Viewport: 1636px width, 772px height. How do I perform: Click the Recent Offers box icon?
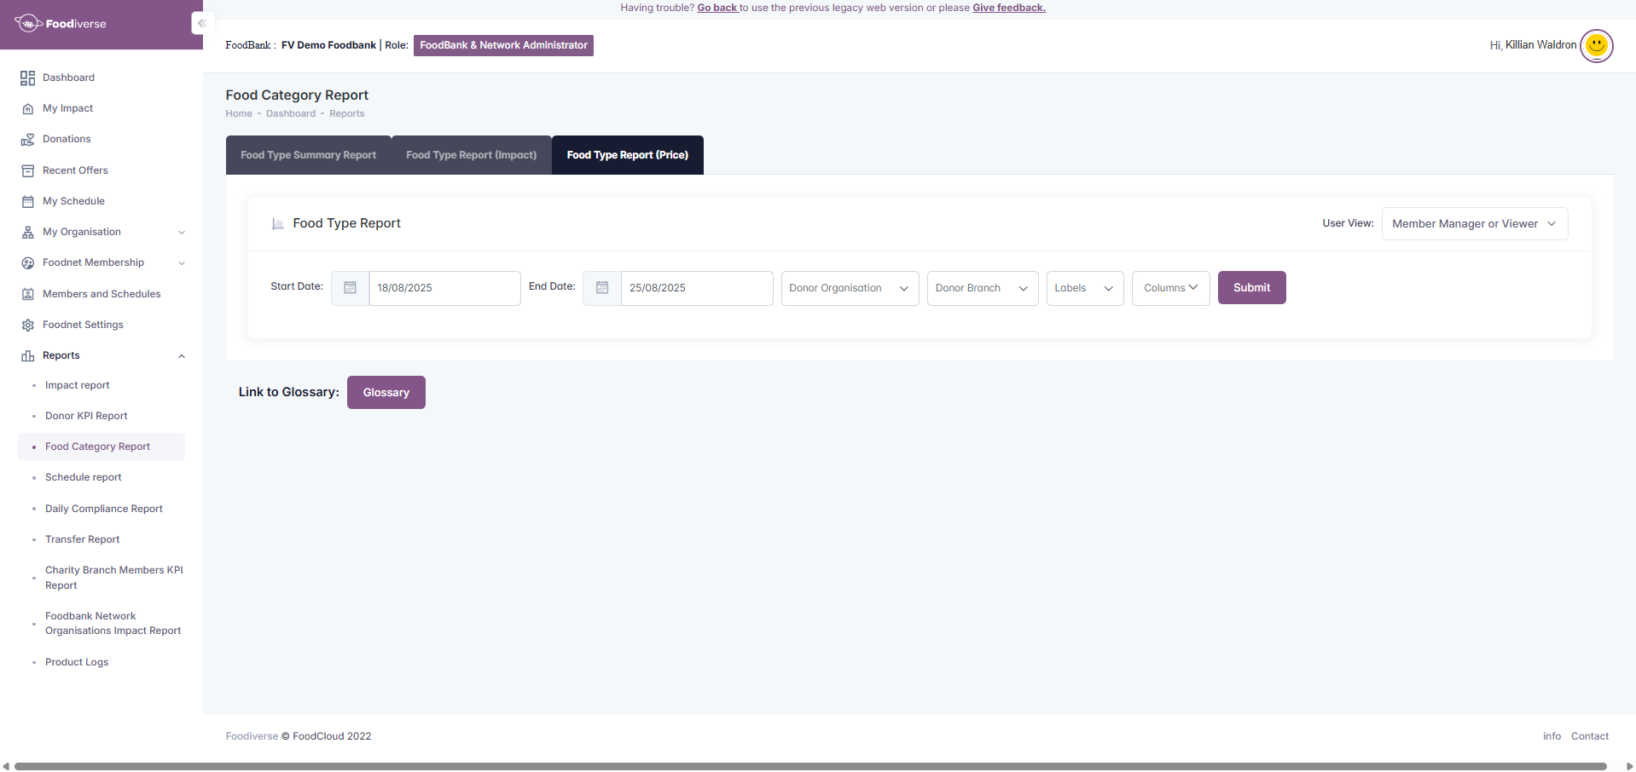pos(27,170)
